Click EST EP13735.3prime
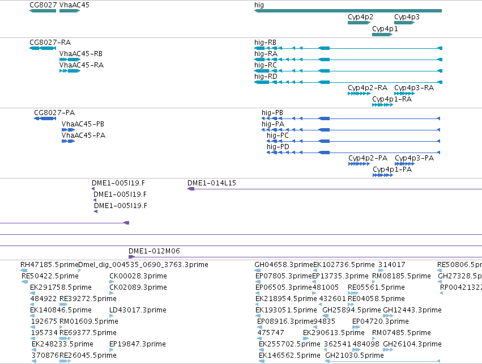 click(314, 282)
